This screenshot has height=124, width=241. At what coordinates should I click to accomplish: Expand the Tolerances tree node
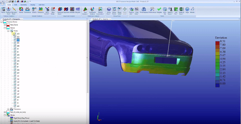click(8, 109)
